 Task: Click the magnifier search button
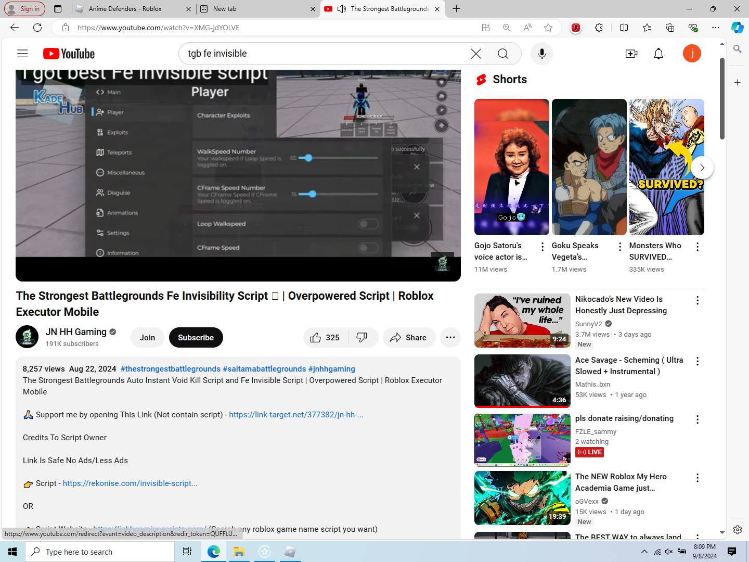click(503, 54)
